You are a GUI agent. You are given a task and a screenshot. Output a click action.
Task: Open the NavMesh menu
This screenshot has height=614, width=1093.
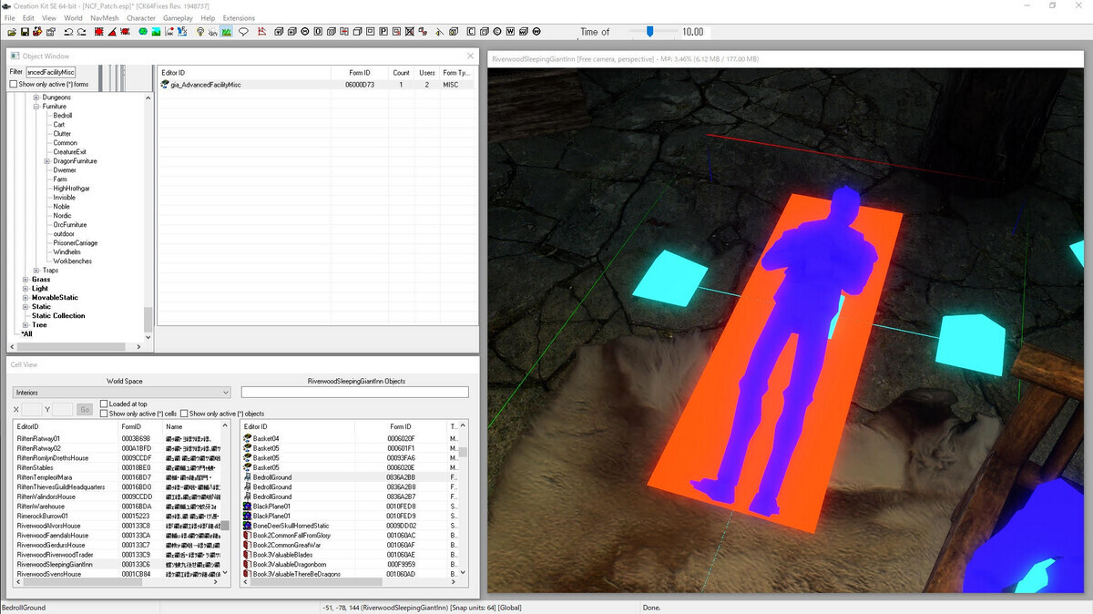104,18
